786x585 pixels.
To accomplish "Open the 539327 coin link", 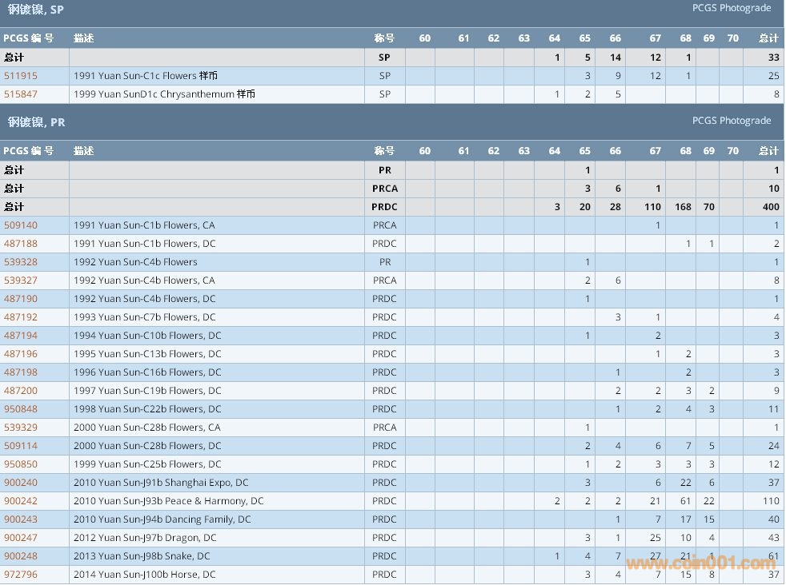I will tap(21, 281).
